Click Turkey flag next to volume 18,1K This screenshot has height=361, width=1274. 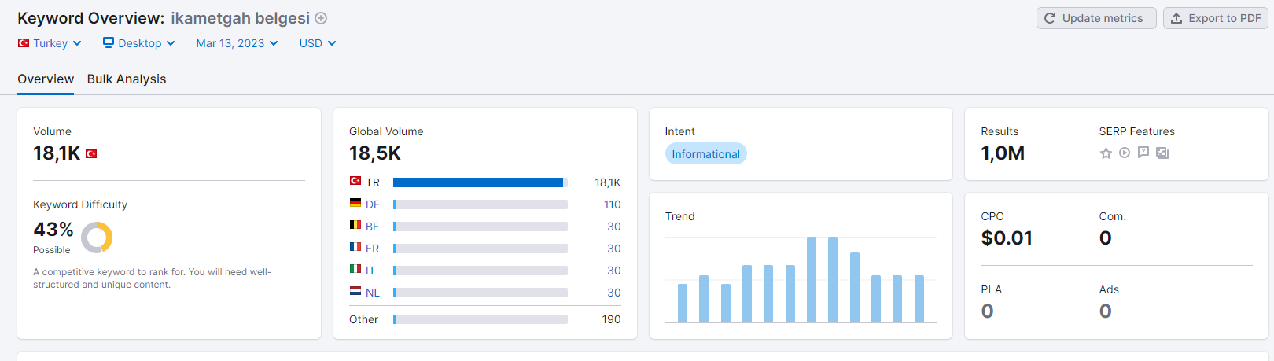(x=91, y=154)
